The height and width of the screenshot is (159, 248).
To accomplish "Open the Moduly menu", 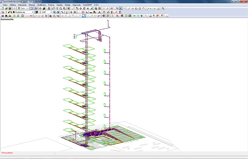I will click(68, 5).
